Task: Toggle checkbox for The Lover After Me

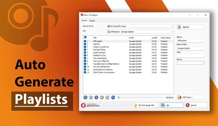Action: tap(85, 61)
